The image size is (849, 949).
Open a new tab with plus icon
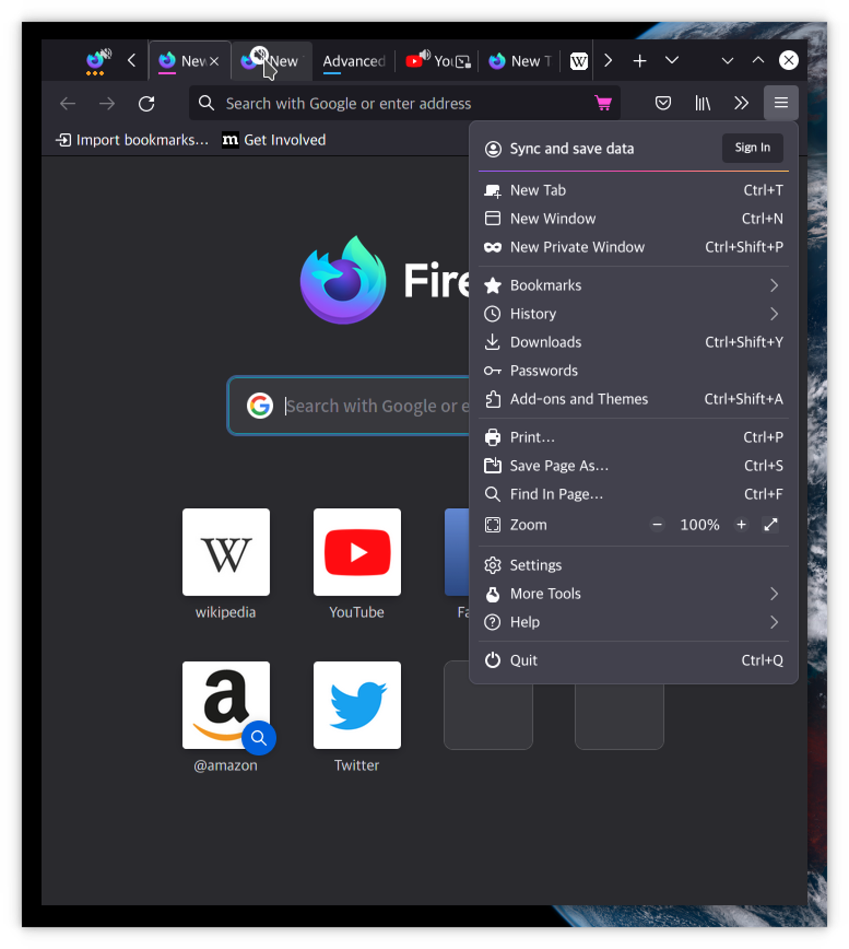[639, 61]
